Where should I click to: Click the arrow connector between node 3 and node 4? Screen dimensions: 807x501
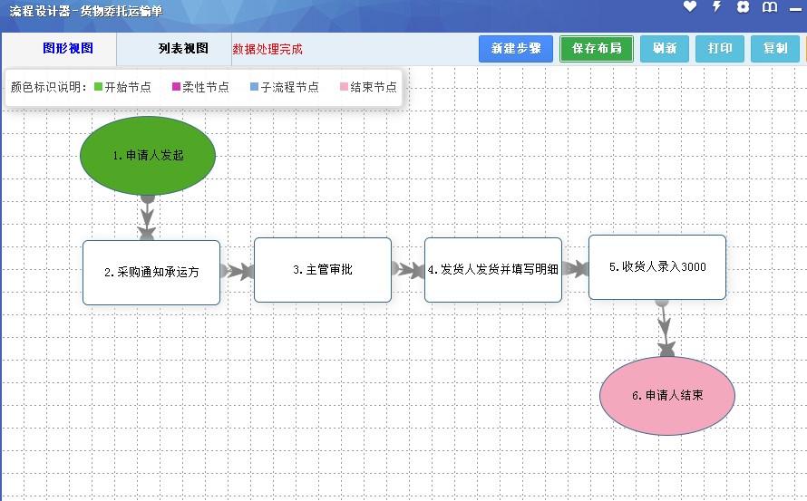408,270
